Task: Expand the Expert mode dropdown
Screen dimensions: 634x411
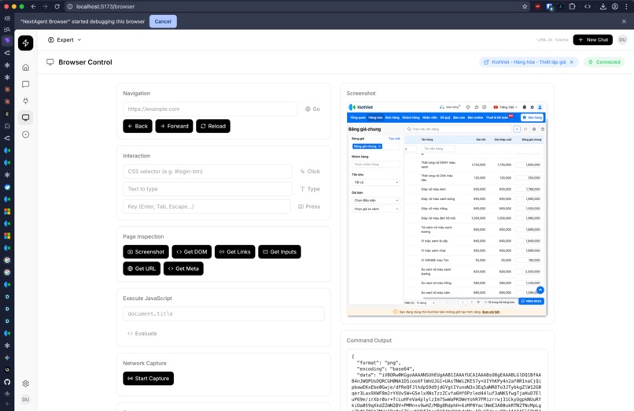Action: (x=65, y=39)
